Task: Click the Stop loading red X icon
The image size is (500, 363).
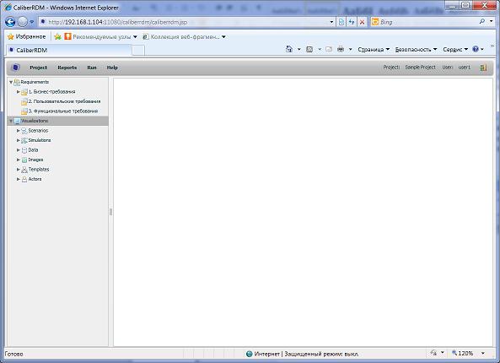Action: tap(362, 22)
